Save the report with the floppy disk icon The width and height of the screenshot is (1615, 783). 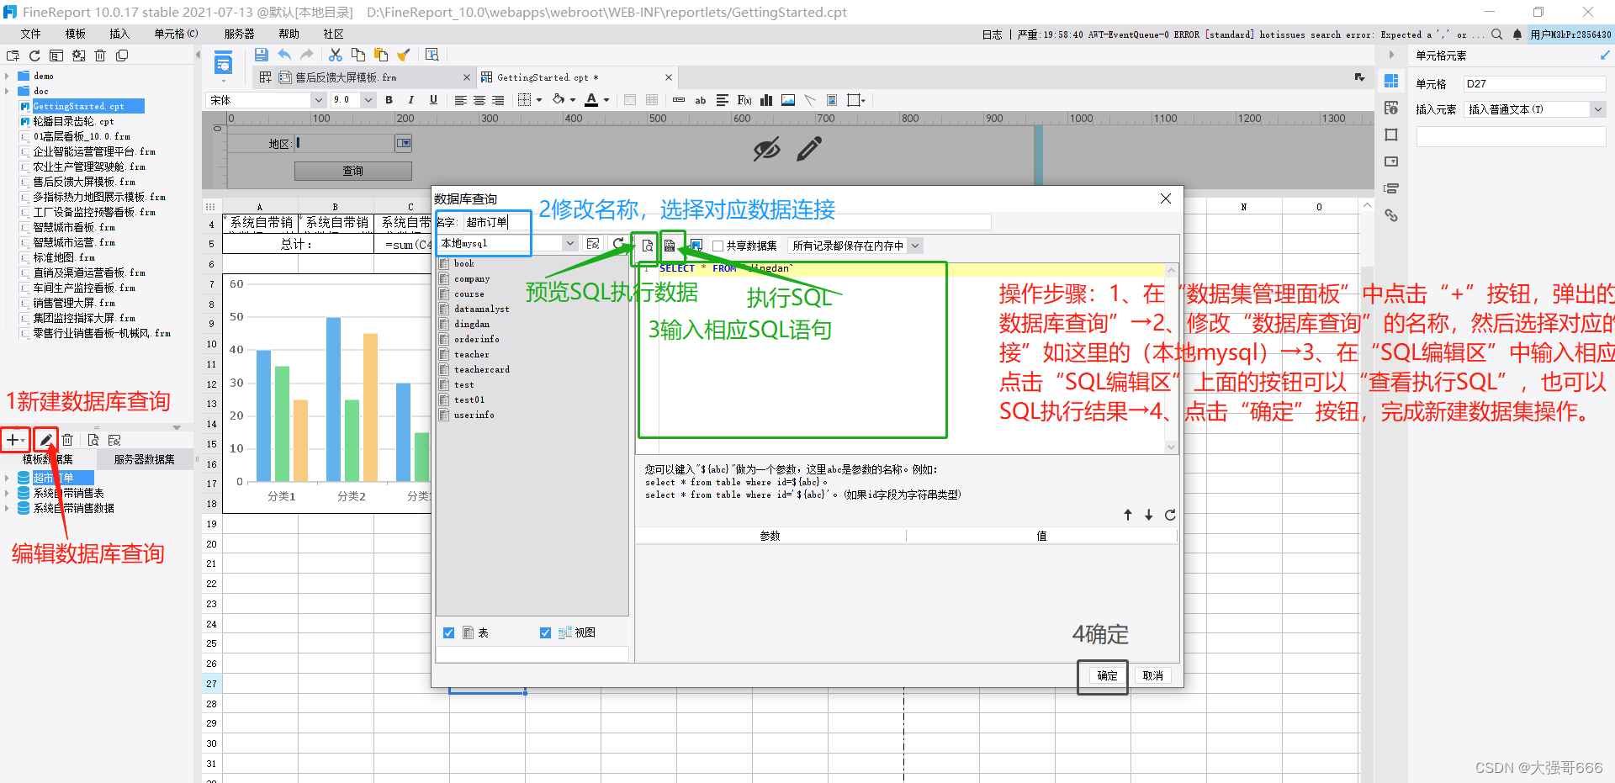pyautogui.click(x=262, y=55)
